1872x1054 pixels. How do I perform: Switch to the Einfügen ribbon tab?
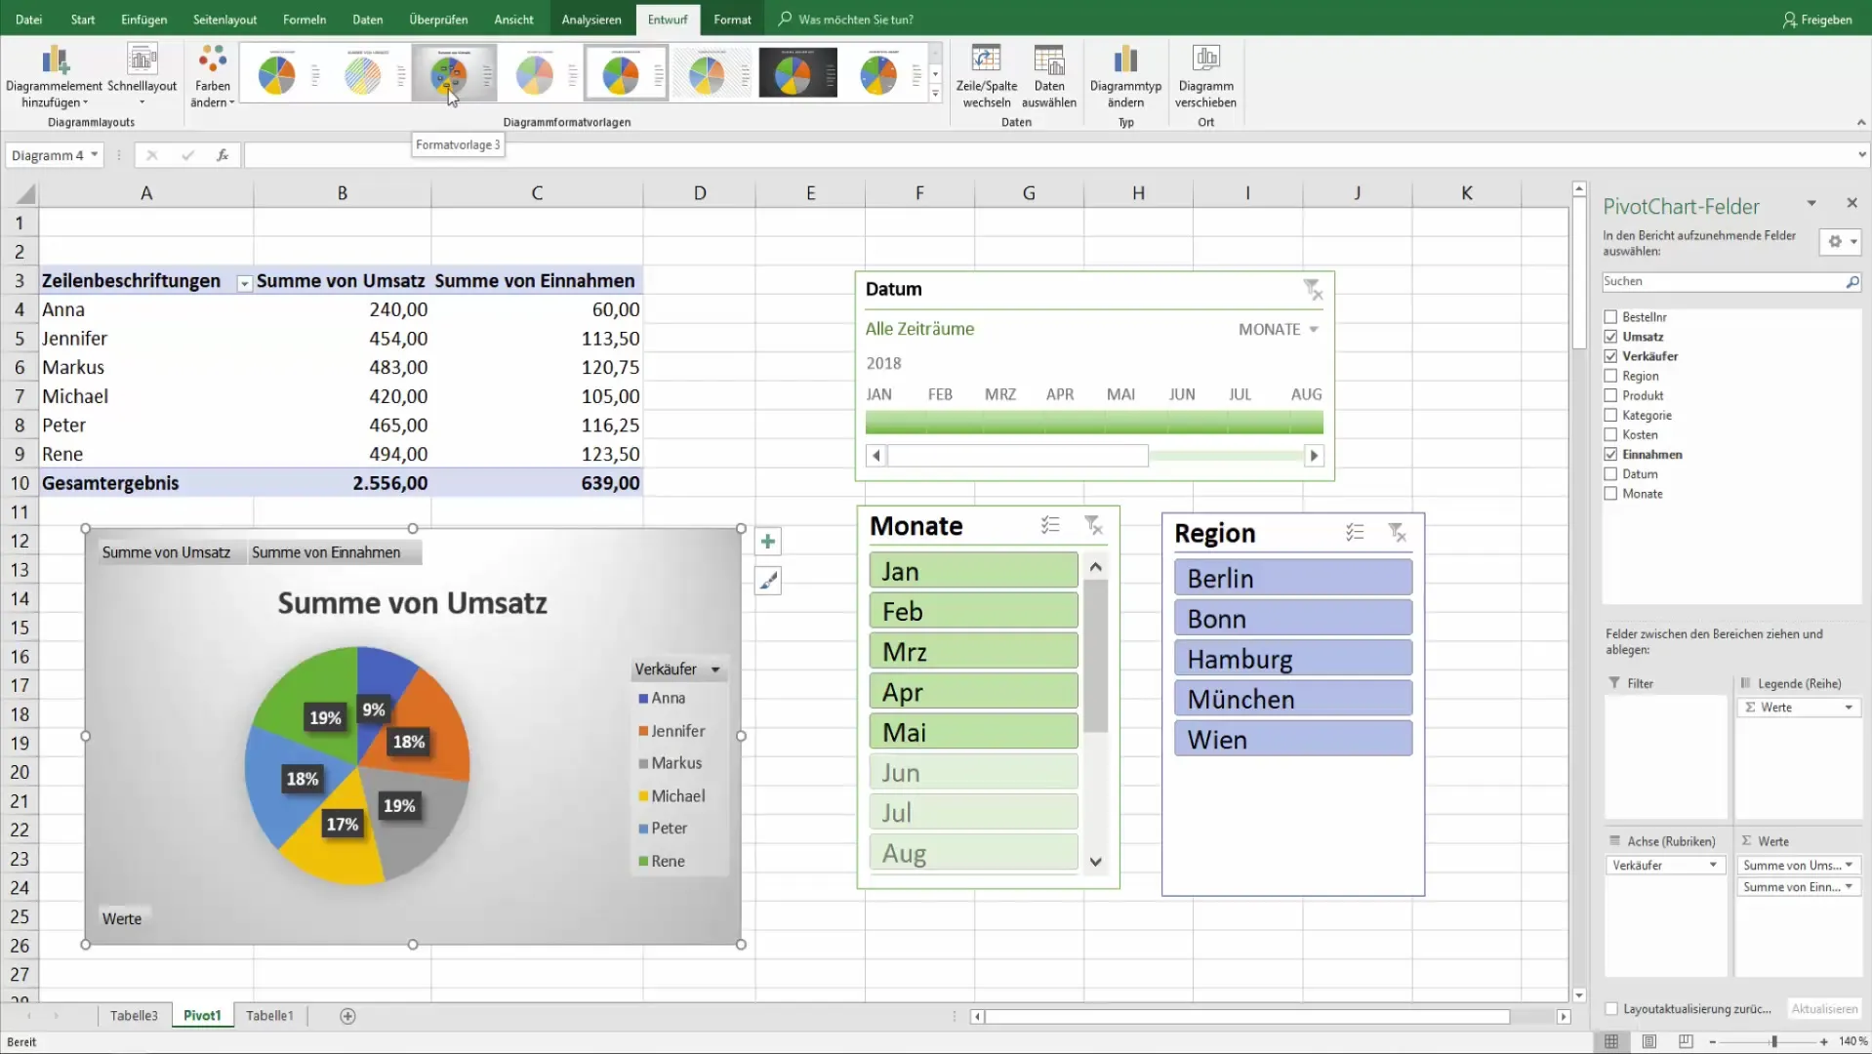tap(143, 20)
